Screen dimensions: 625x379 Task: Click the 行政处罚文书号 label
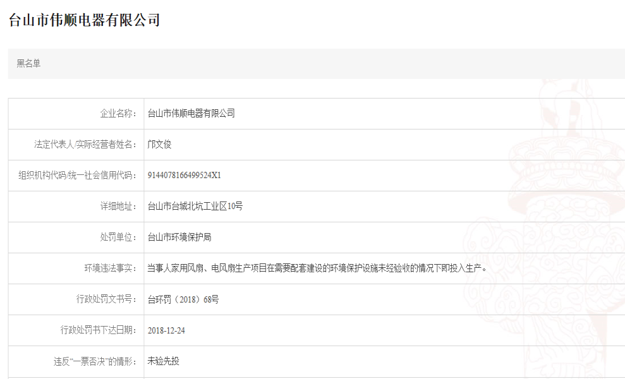click(x=106, y=299)
